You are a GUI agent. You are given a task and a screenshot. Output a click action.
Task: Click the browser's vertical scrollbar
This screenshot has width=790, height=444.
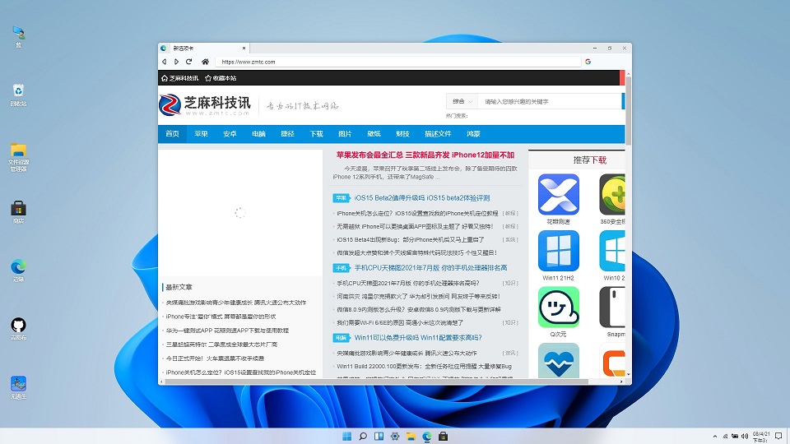[628, 109]
